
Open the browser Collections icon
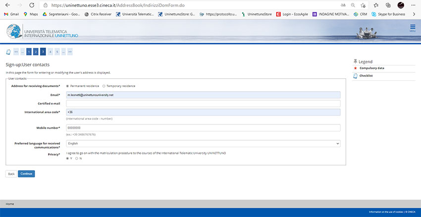pos(387,5)
